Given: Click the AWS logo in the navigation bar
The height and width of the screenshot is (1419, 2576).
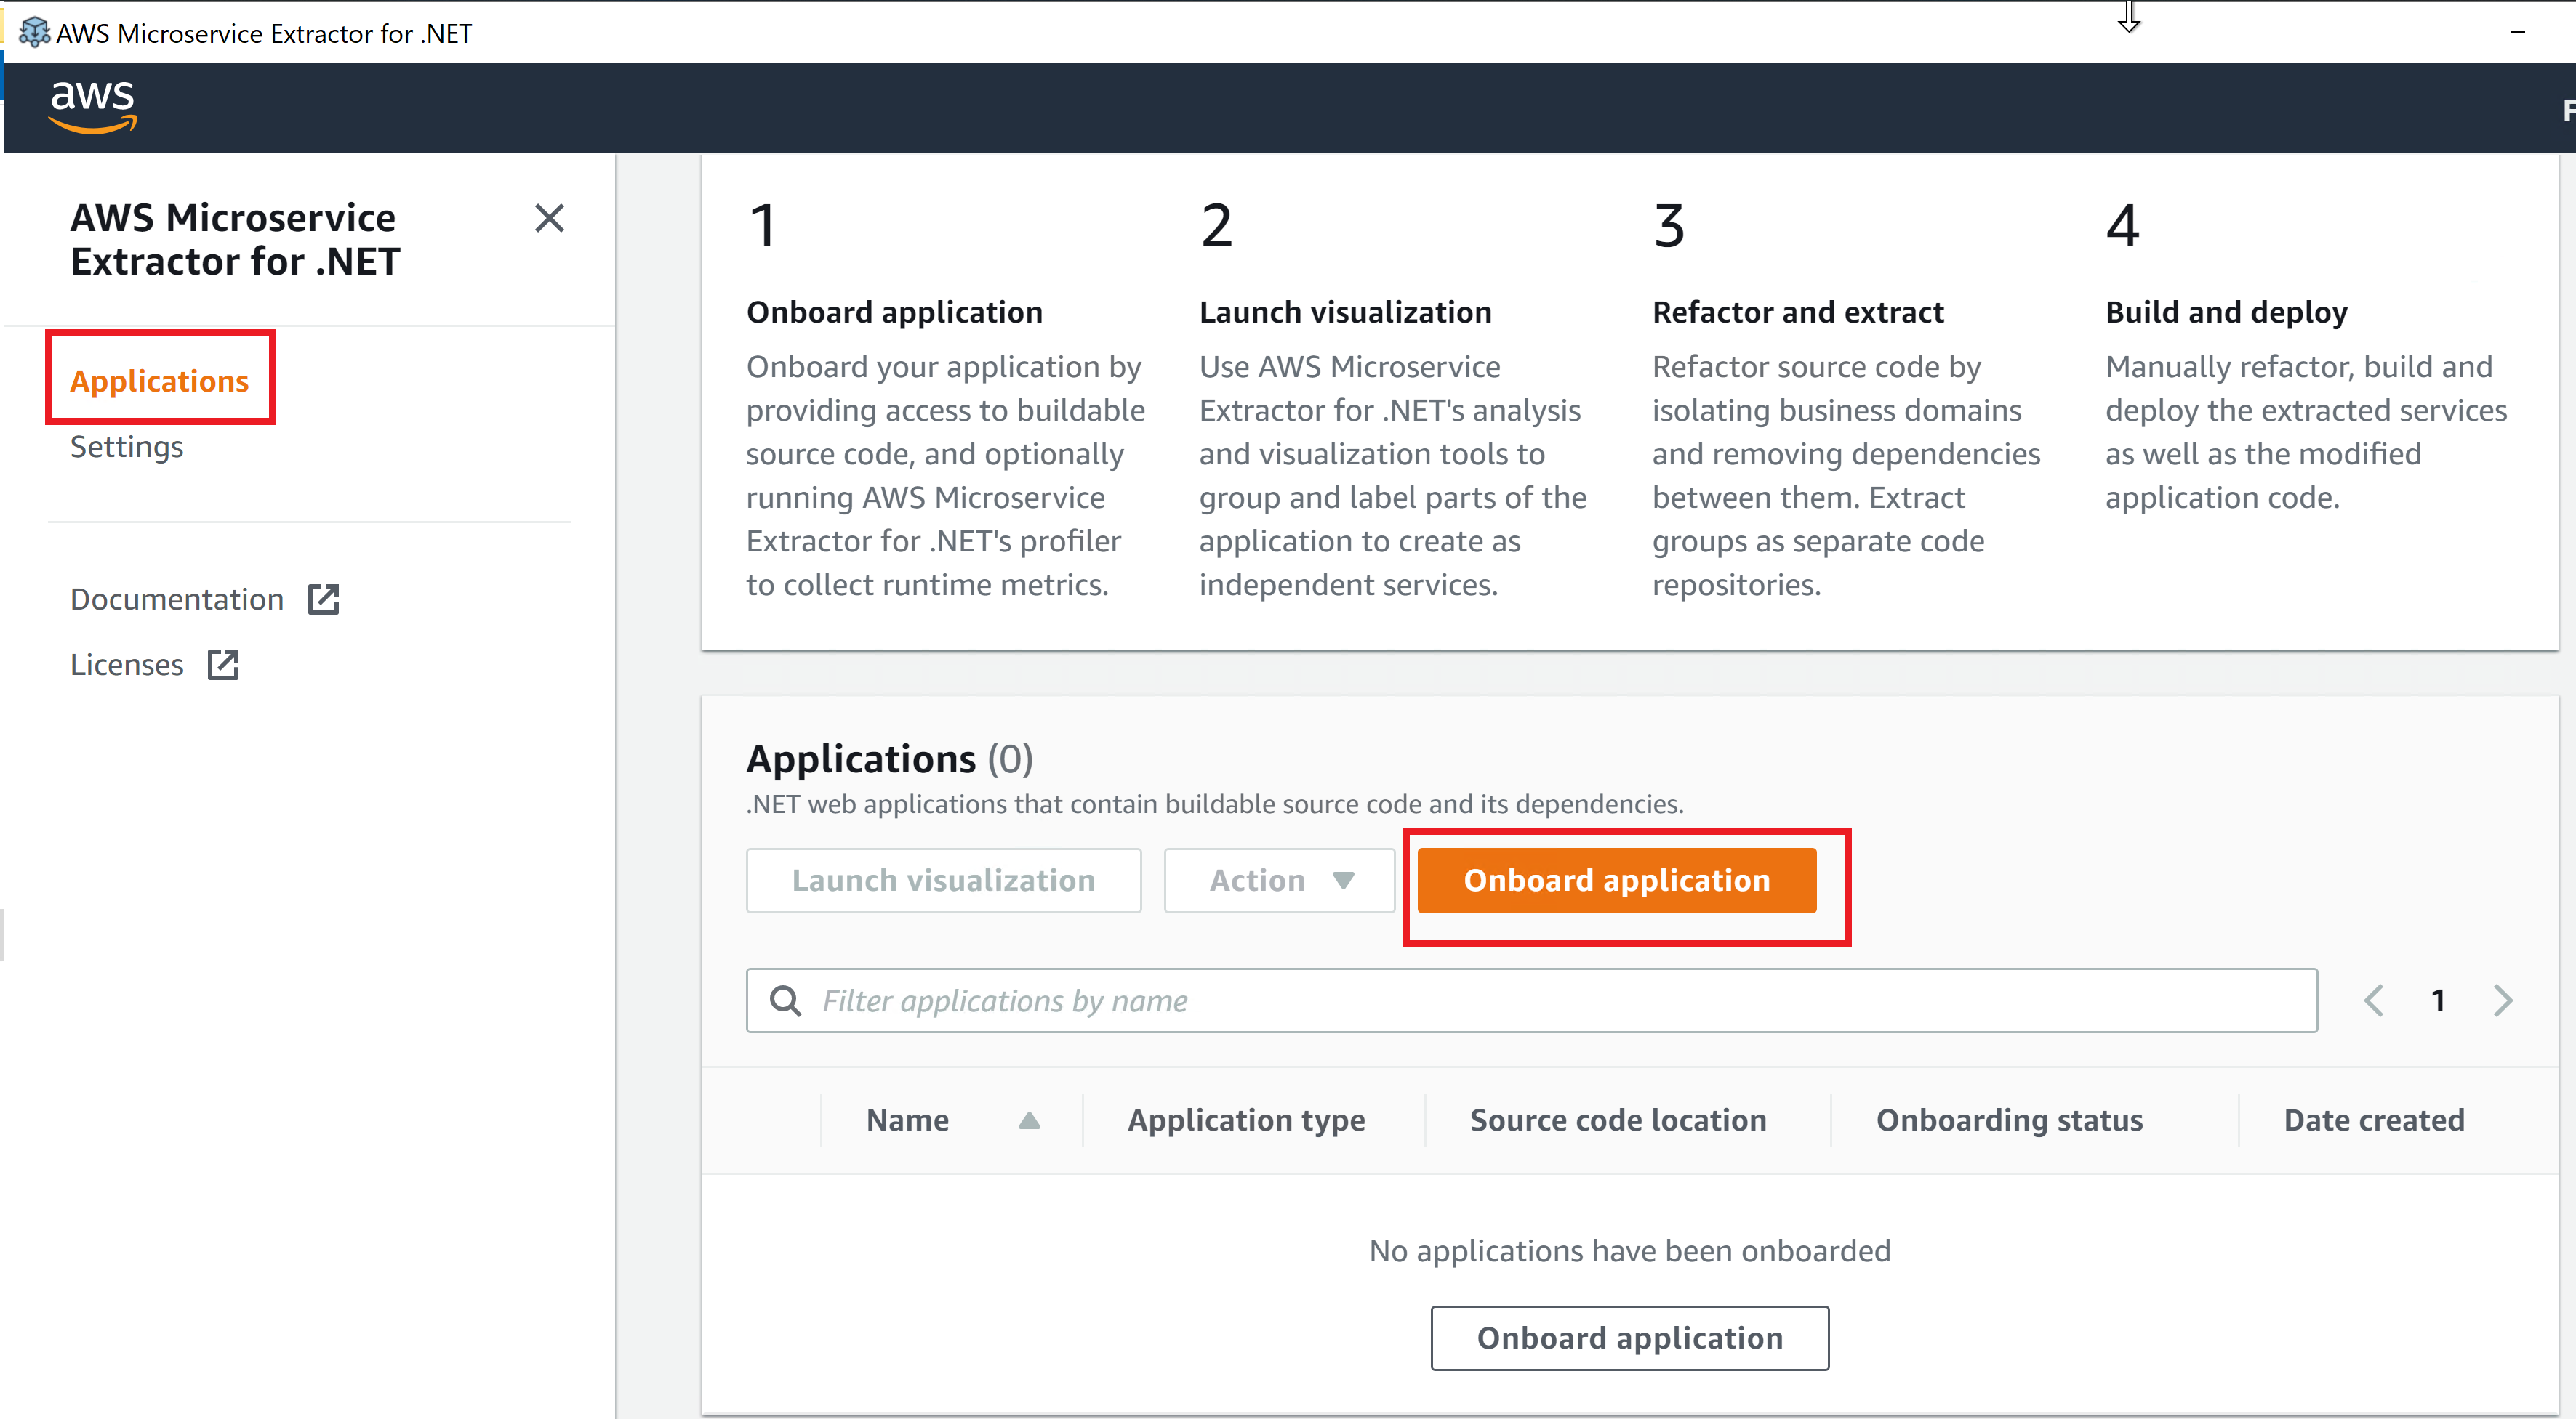Looking at the screenshot, I should pos(92,107).
